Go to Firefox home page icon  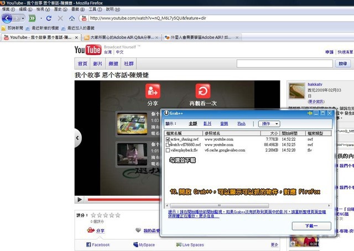click(72, 18)
